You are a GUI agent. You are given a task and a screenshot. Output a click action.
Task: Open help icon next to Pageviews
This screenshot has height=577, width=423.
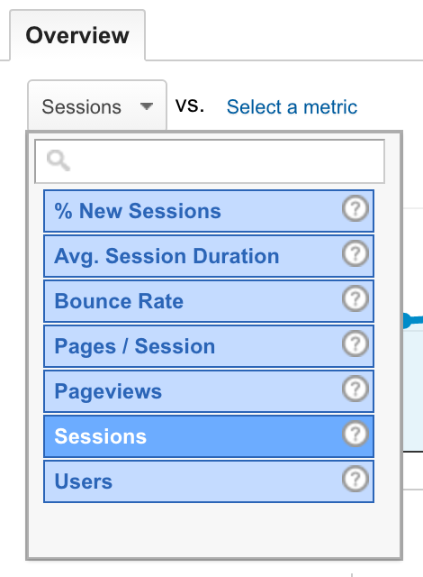tap(355, 389)
